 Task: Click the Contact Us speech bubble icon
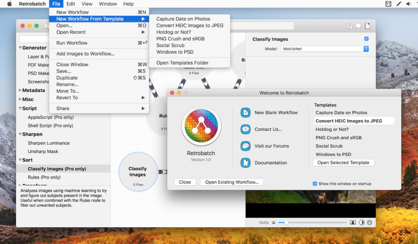coord(245,129)
